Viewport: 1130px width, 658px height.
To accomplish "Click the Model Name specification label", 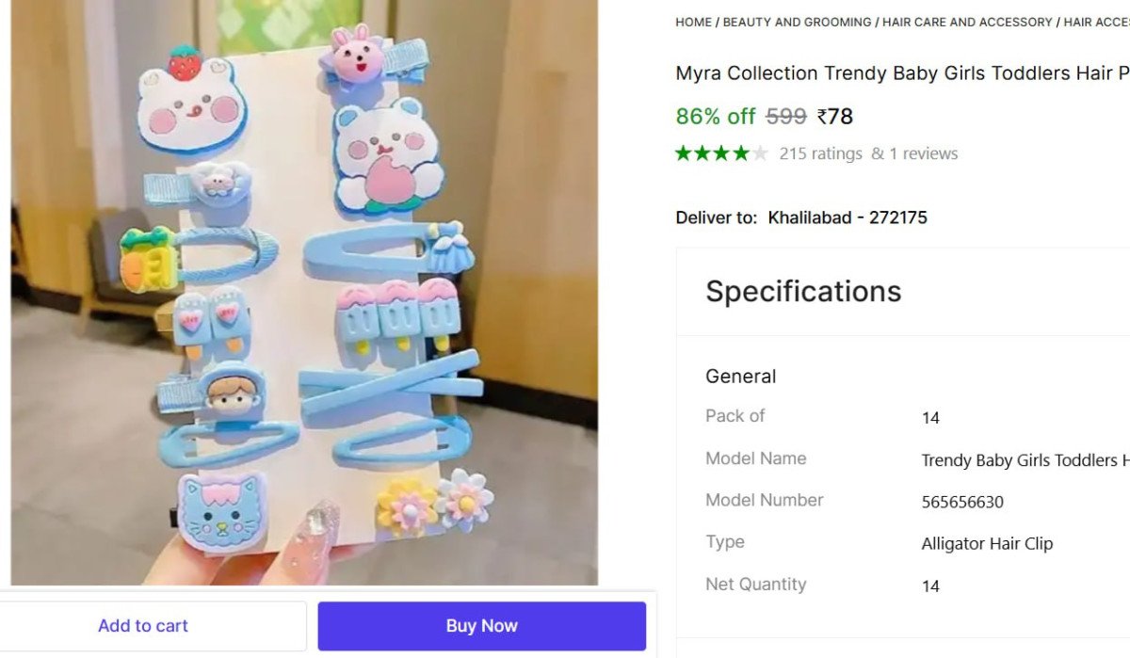I will pyautogui.click(x=756, y=458).
